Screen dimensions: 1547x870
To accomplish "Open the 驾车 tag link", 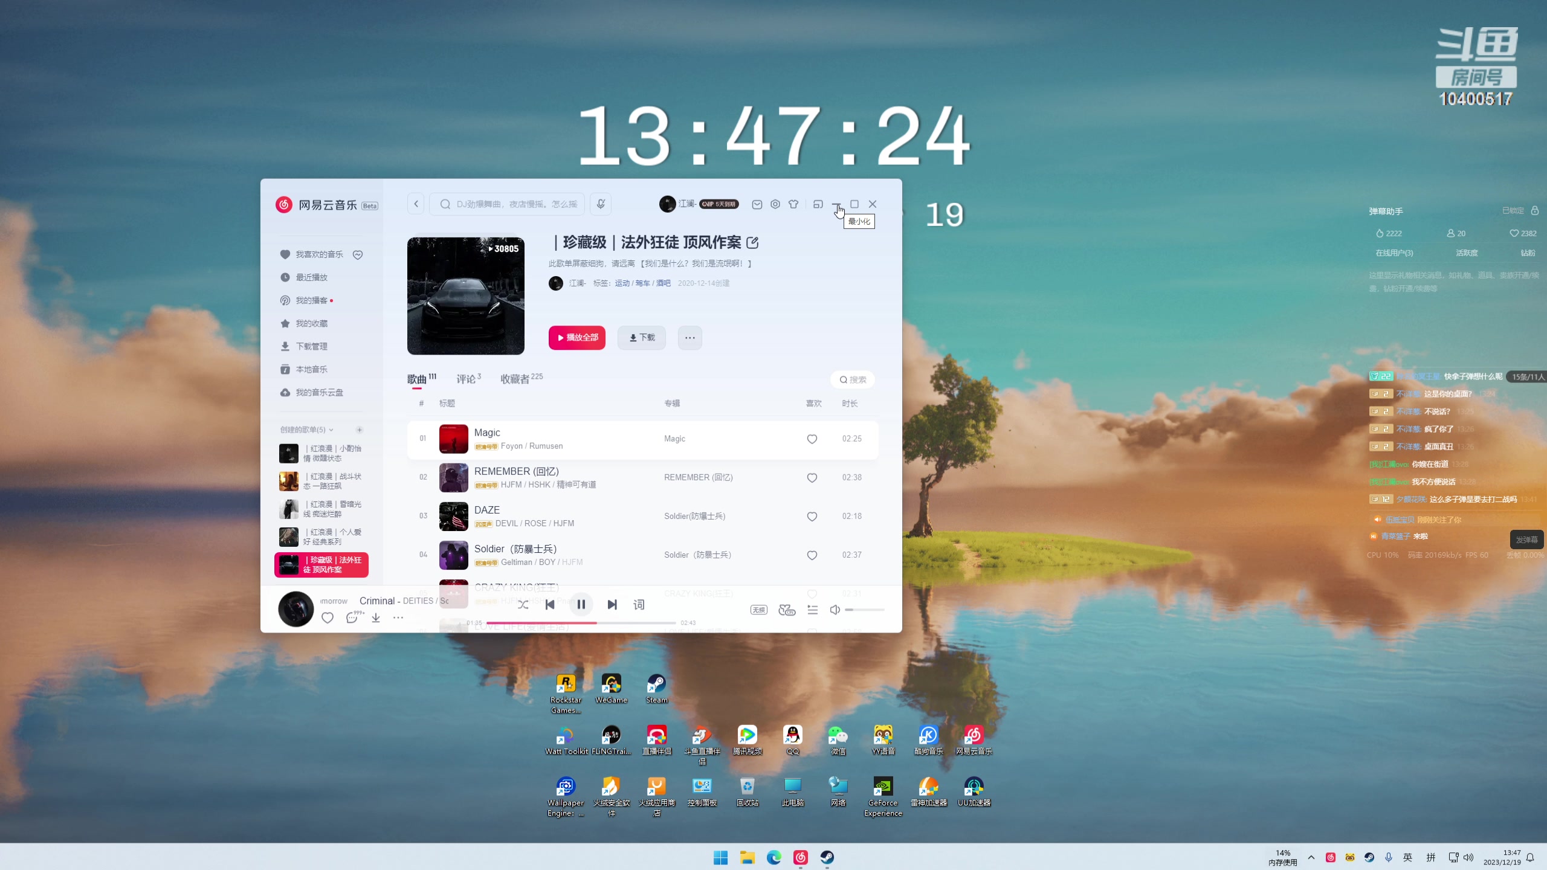I will tap(643, 283).
